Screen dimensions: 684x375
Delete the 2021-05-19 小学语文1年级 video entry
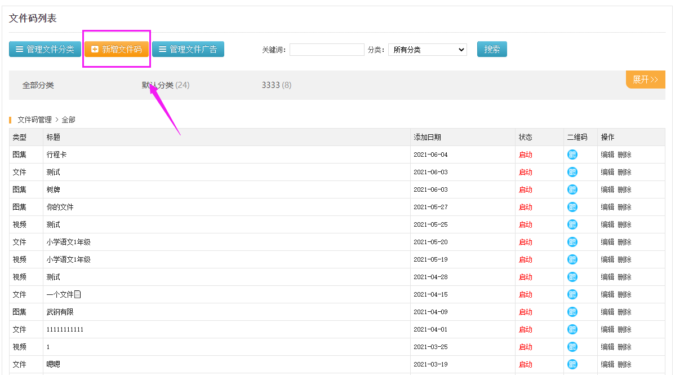[624, 259]
